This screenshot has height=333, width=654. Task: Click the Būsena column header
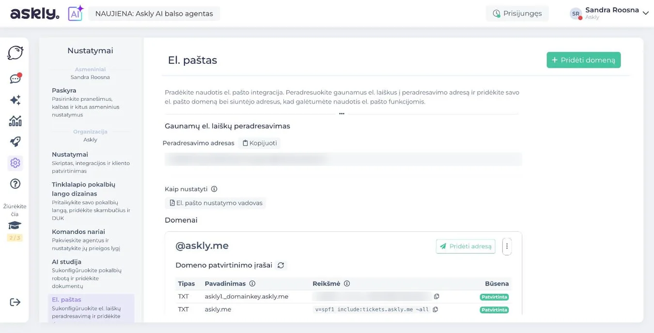(x=497, y=284)
